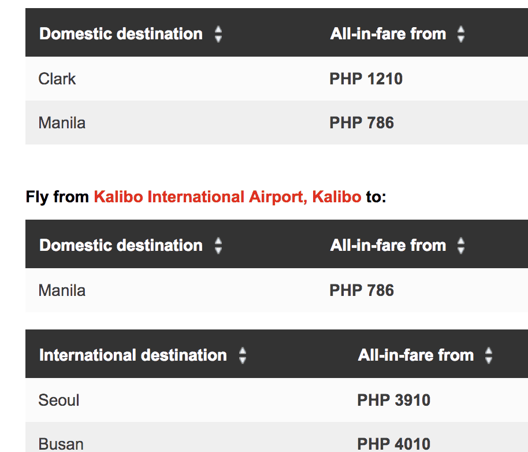This screenshot has height=452, width=528.
Task: Click PHP 786 fare in Kalibo domestic table
Action: tap(362, 290)
